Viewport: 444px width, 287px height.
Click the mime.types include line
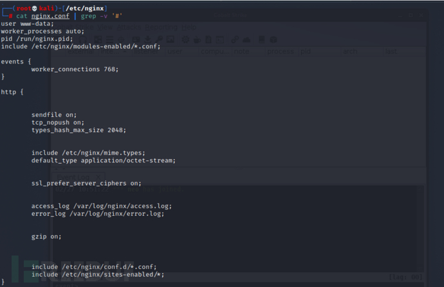(x=88, y=153)
